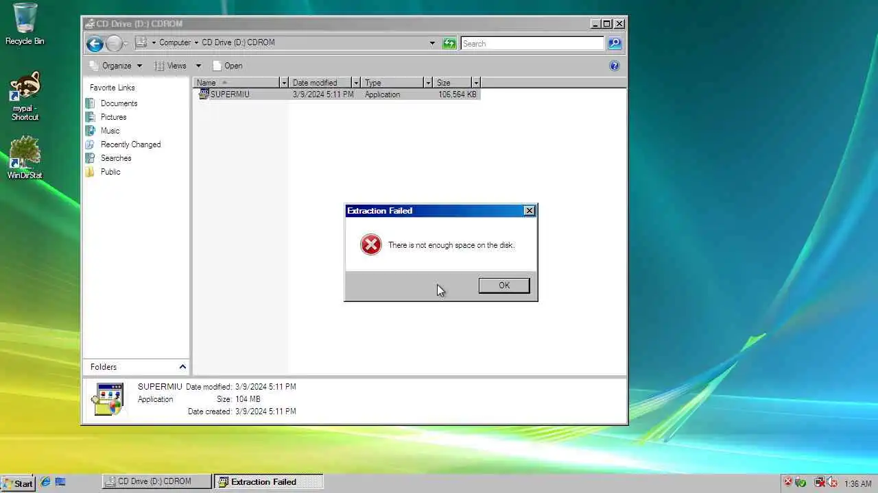Viewport: 878px width, 493px height.
Task: Click the 106,564 KB size cell
Action: coord(457,94)
